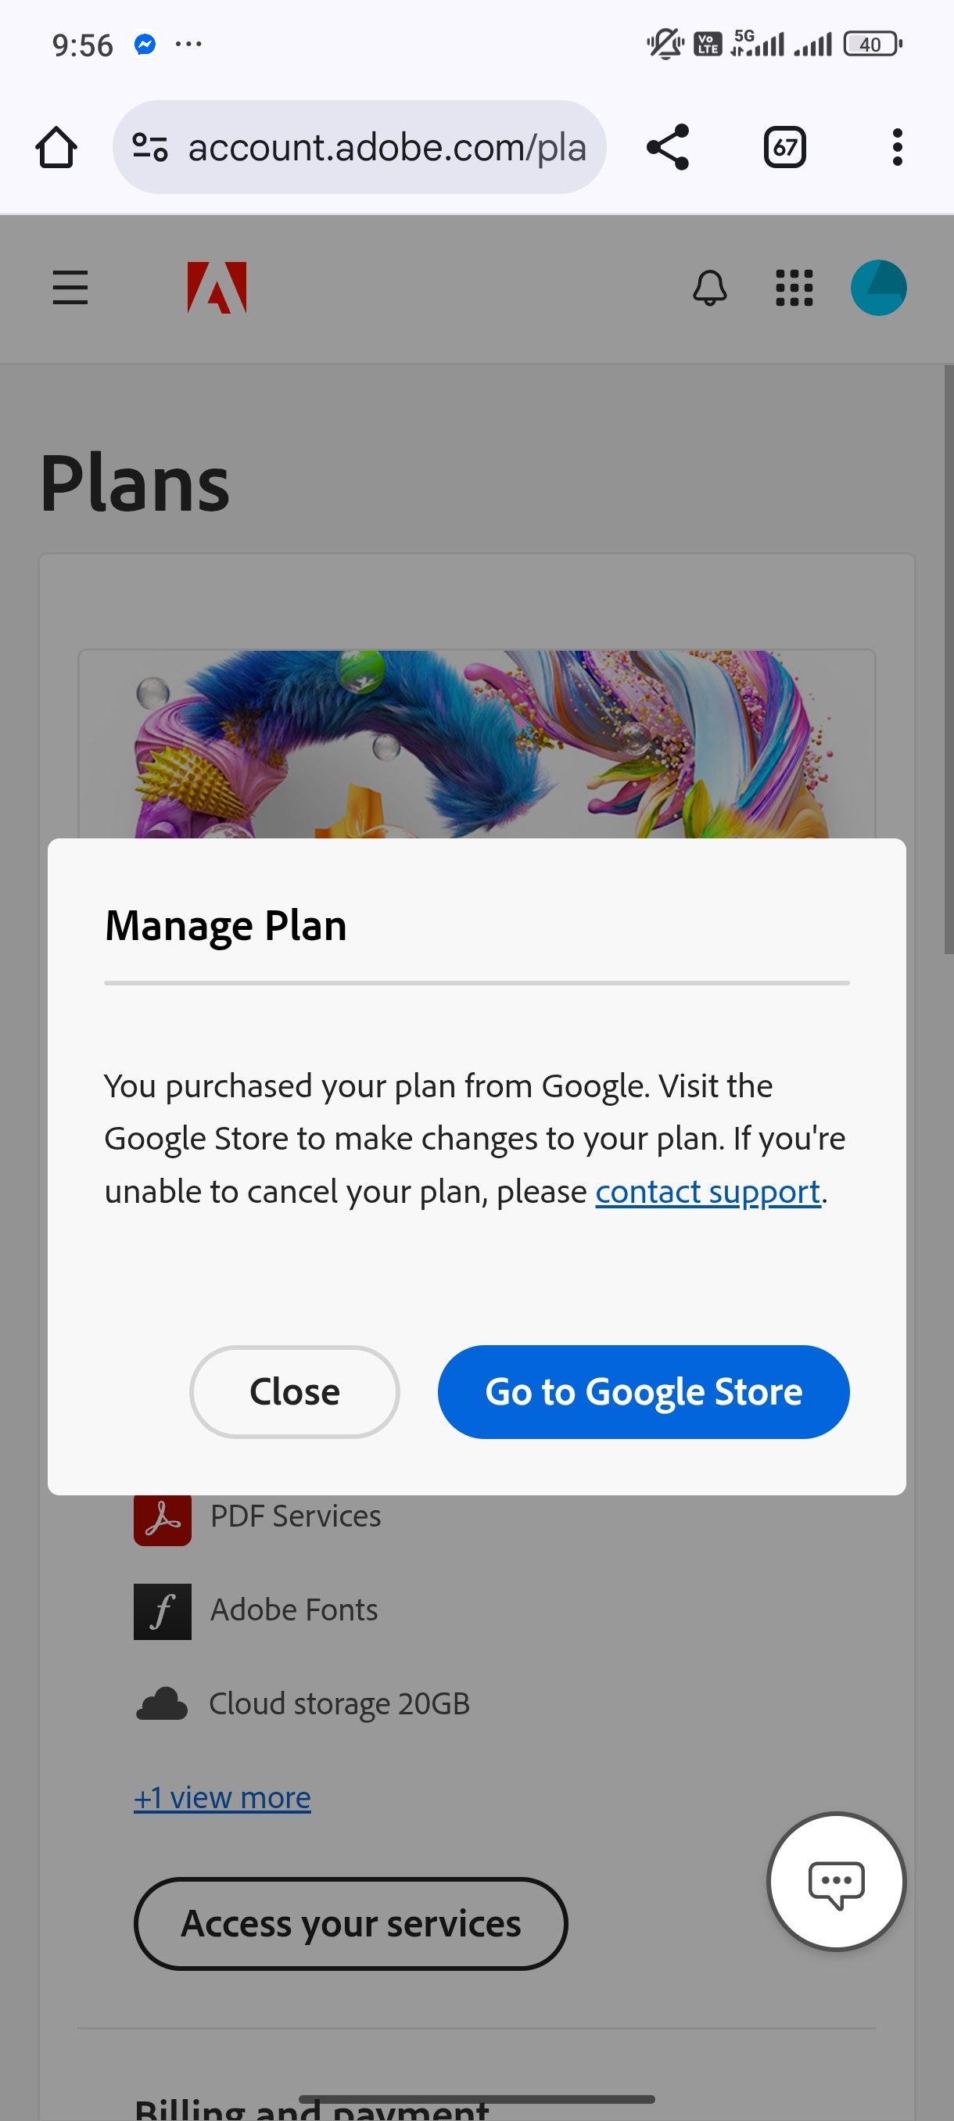
Task: Open the chat support bubble
Action: tap(836, 1882)
